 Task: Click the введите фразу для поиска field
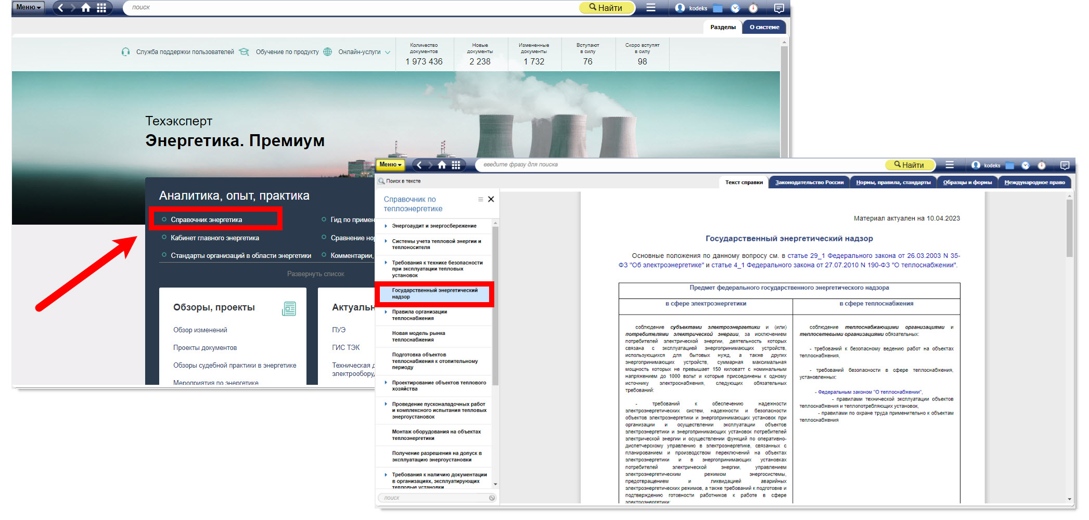[681, 165]
